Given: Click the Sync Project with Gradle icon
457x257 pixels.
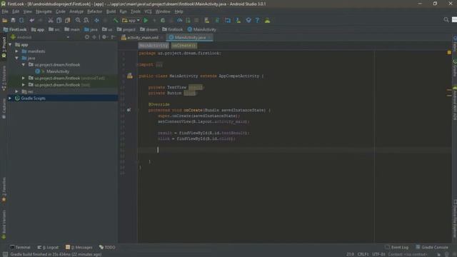Looking at the screenshot, I should click(217, 21).
